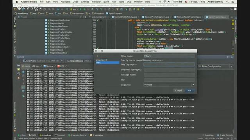Remove selected filter with minus icon

pyautogui.click(x=102, y=56)
